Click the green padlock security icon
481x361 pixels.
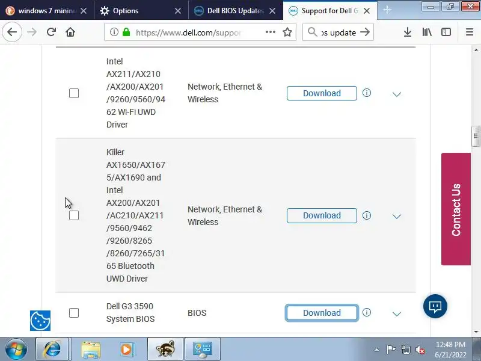[x=126, y=32]
